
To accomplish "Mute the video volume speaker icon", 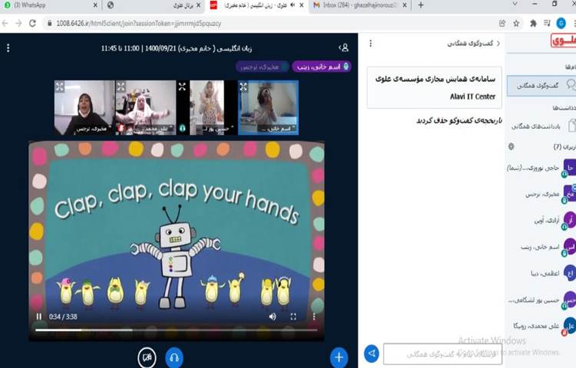I will coord(272,317).
